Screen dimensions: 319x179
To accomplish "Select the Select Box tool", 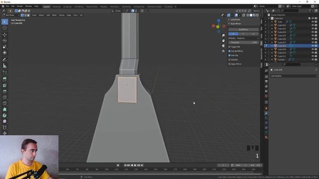I will pyautogui.click(x=4, y=22).
